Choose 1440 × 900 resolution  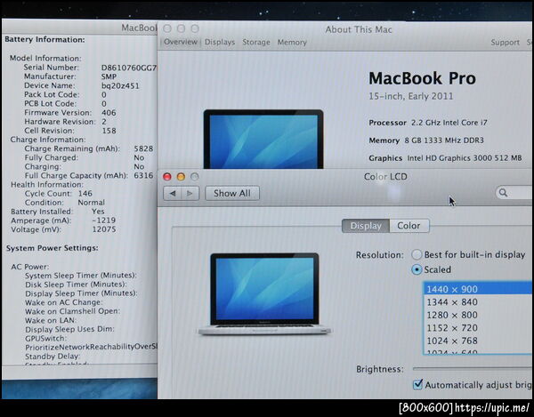[x=478, y=289]
